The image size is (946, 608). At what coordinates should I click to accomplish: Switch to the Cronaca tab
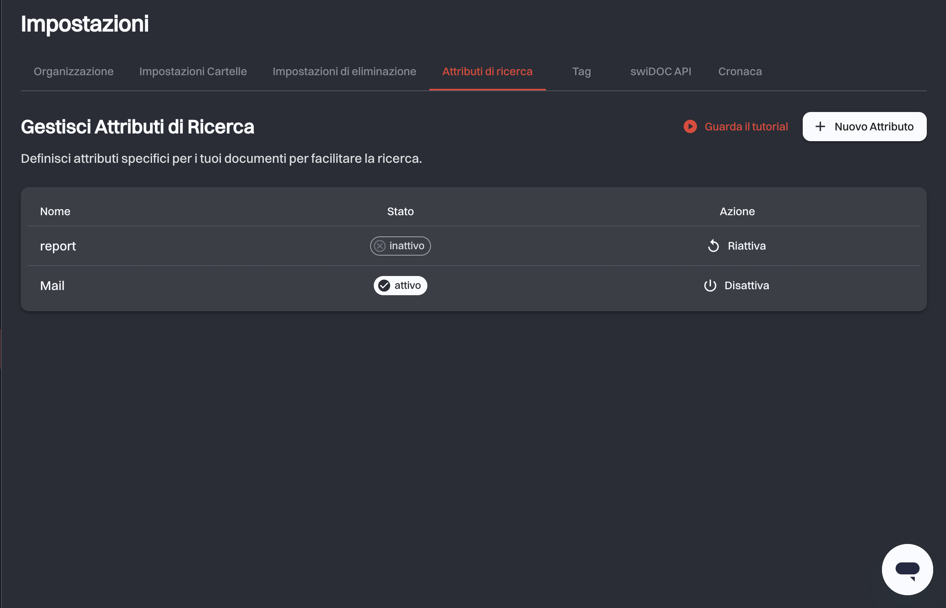(x=740, y=71)
